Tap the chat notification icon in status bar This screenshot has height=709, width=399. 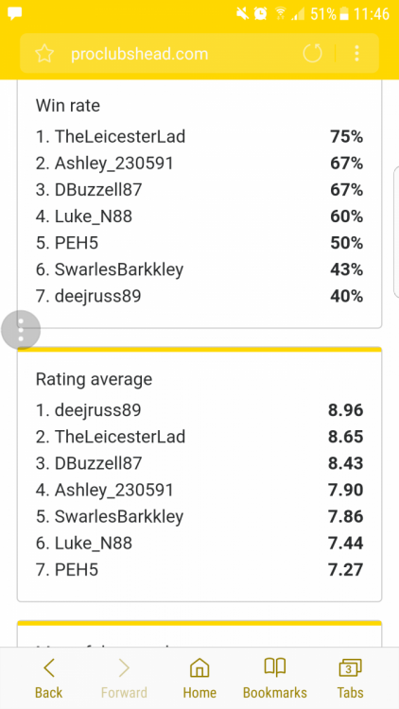(15, 14)
